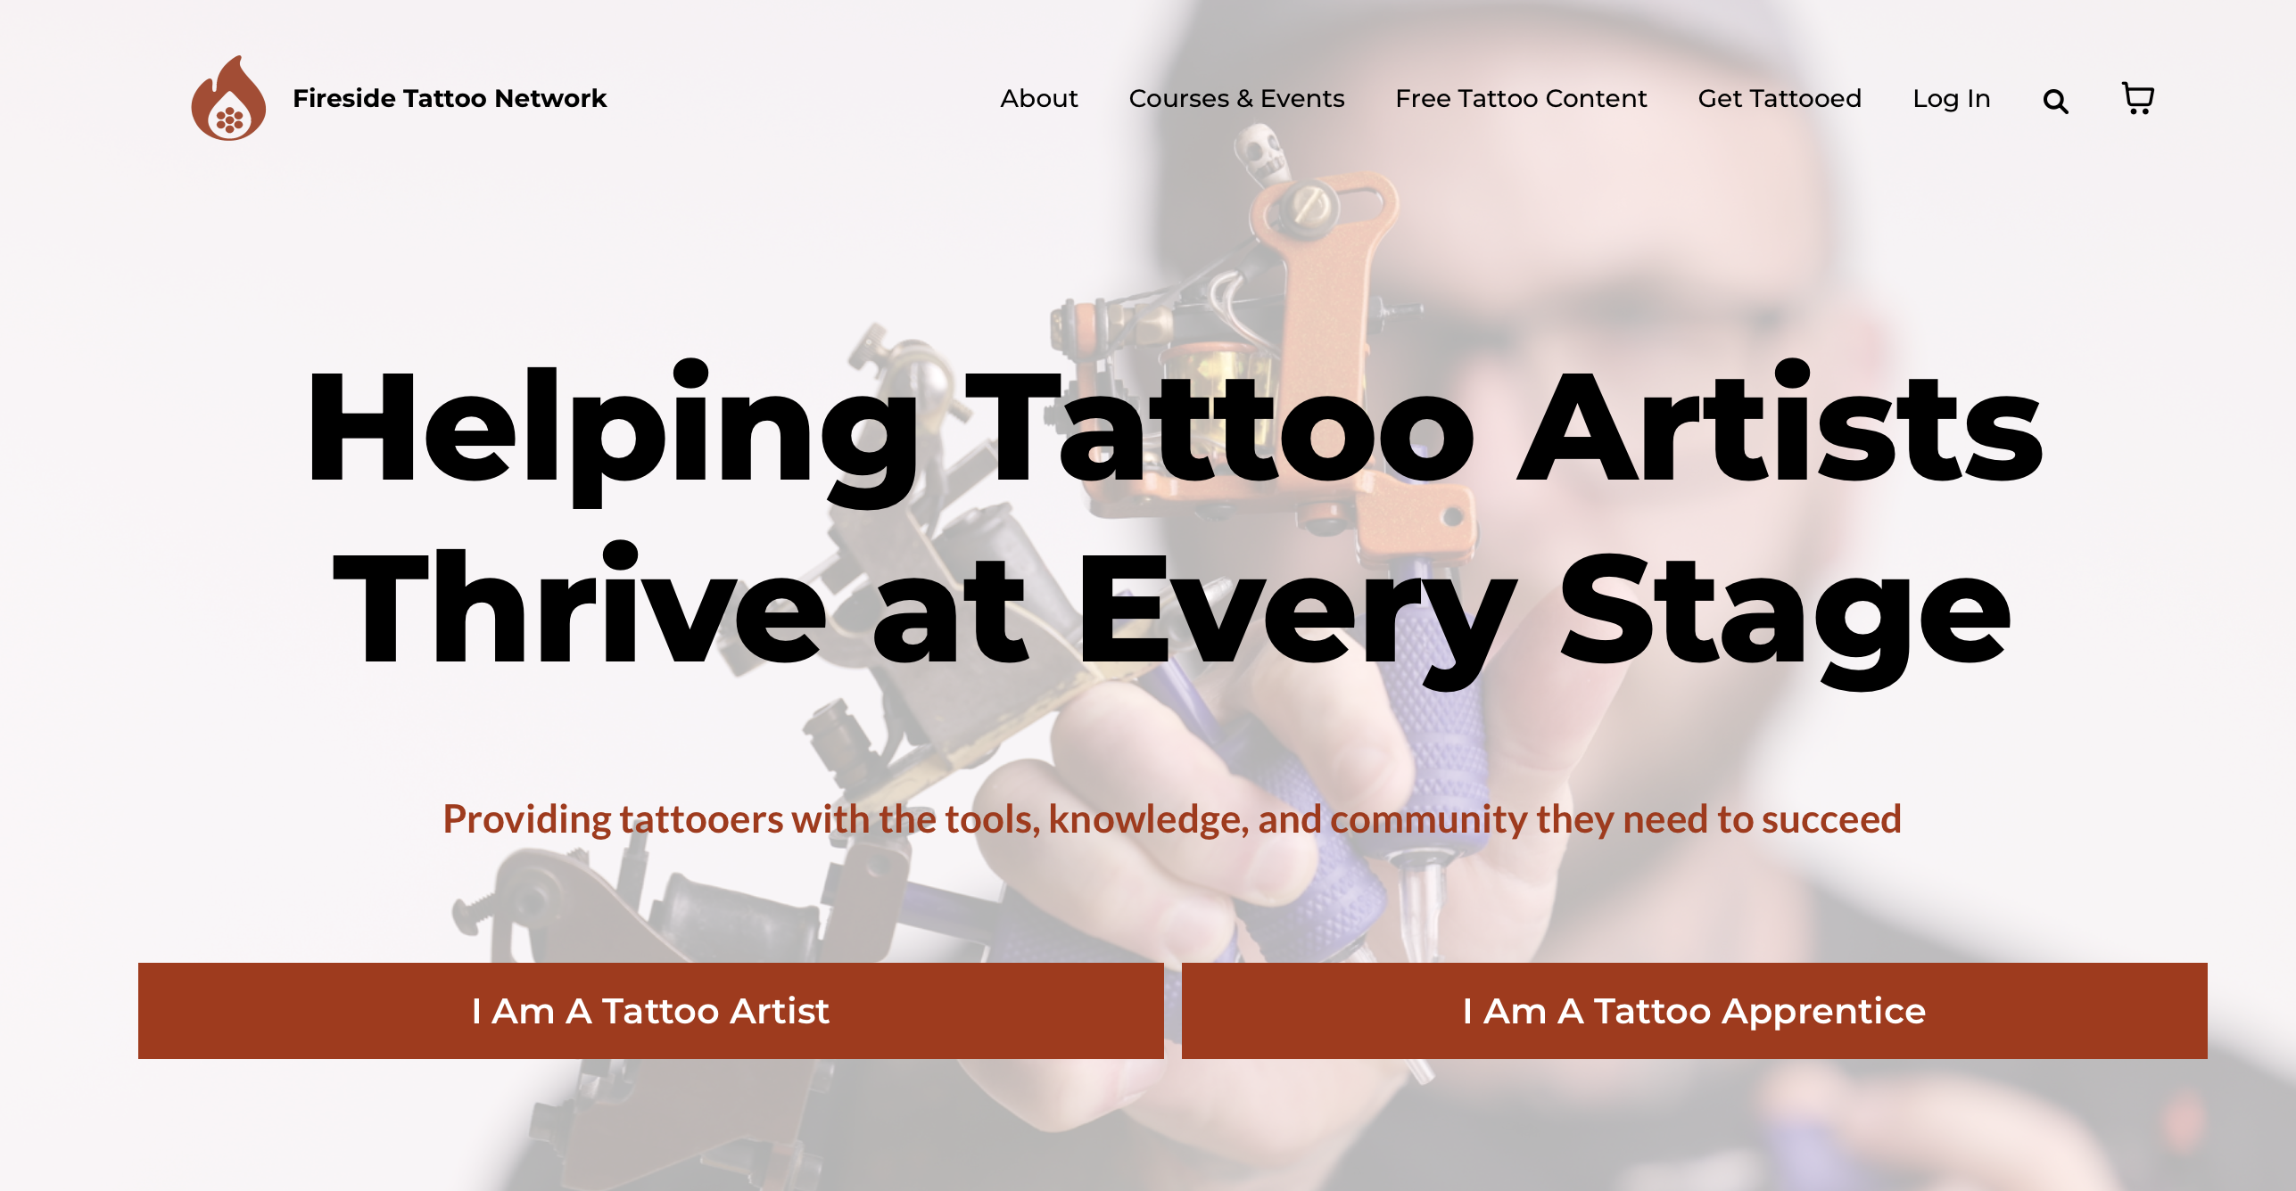Click the skull on the tattoo machine

pos(1262,153)
